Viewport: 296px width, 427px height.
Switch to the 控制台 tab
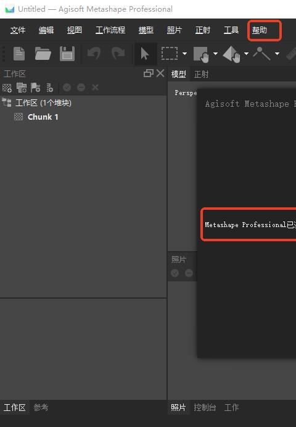point(205,407)
